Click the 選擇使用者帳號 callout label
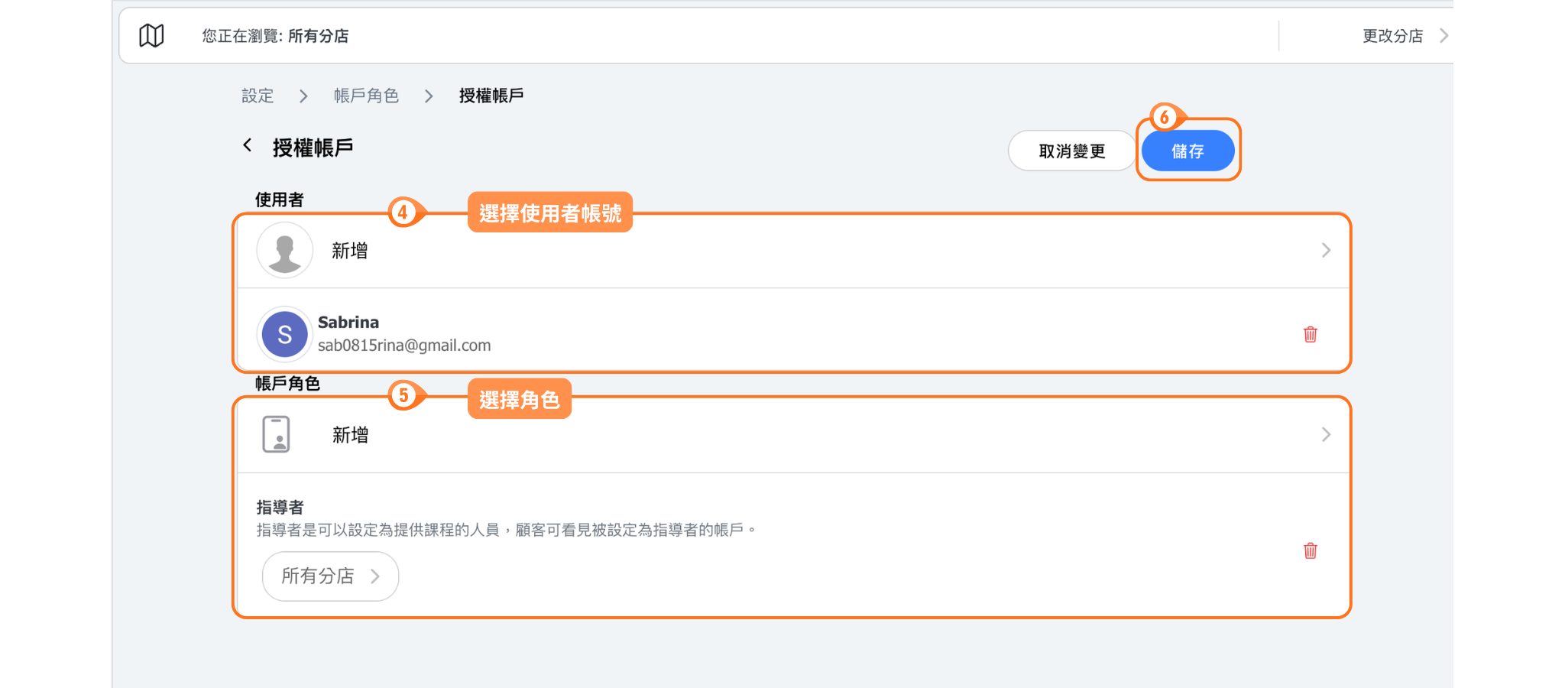The width and height of the screenshot is (1565, 688). (549, 213)
